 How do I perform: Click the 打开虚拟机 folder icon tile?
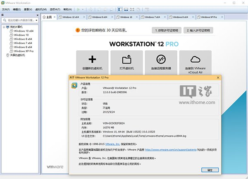tap(127, 63)
